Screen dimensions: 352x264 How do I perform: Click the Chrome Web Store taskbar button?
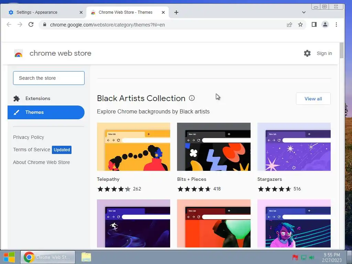[48, 257]
